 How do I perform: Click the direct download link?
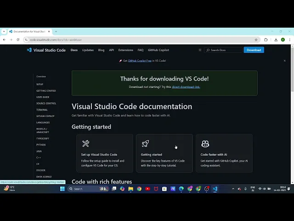pos(186,87)
